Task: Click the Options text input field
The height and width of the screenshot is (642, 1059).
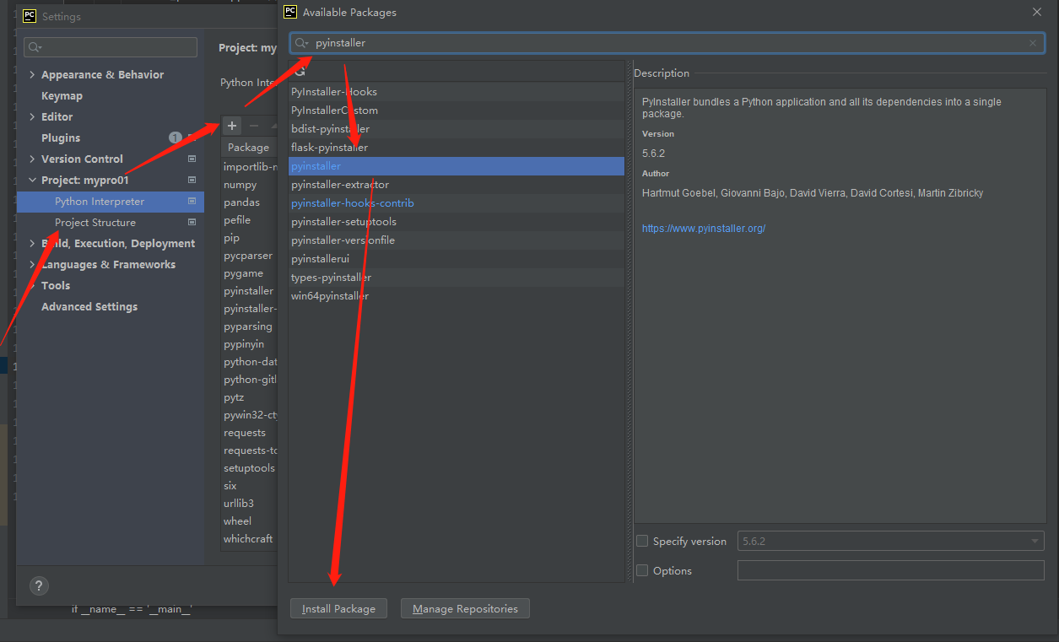Action: [x=890, y=570]
